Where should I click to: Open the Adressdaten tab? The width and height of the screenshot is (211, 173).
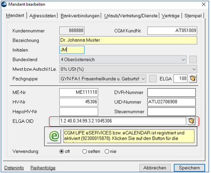[42, 16]
